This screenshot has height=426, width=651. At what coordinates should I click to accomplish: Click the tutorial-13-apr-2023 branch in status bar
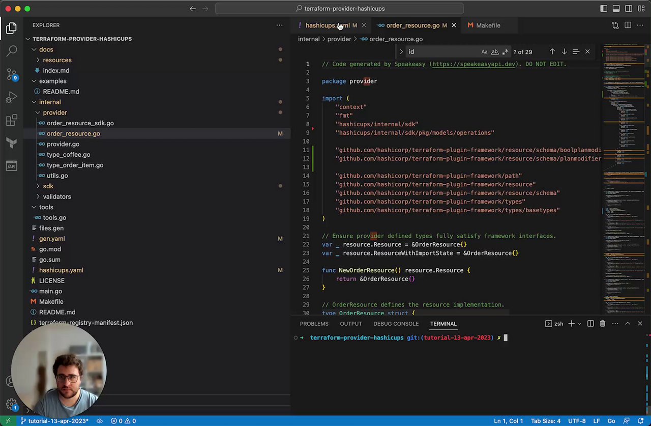(54, 421)
